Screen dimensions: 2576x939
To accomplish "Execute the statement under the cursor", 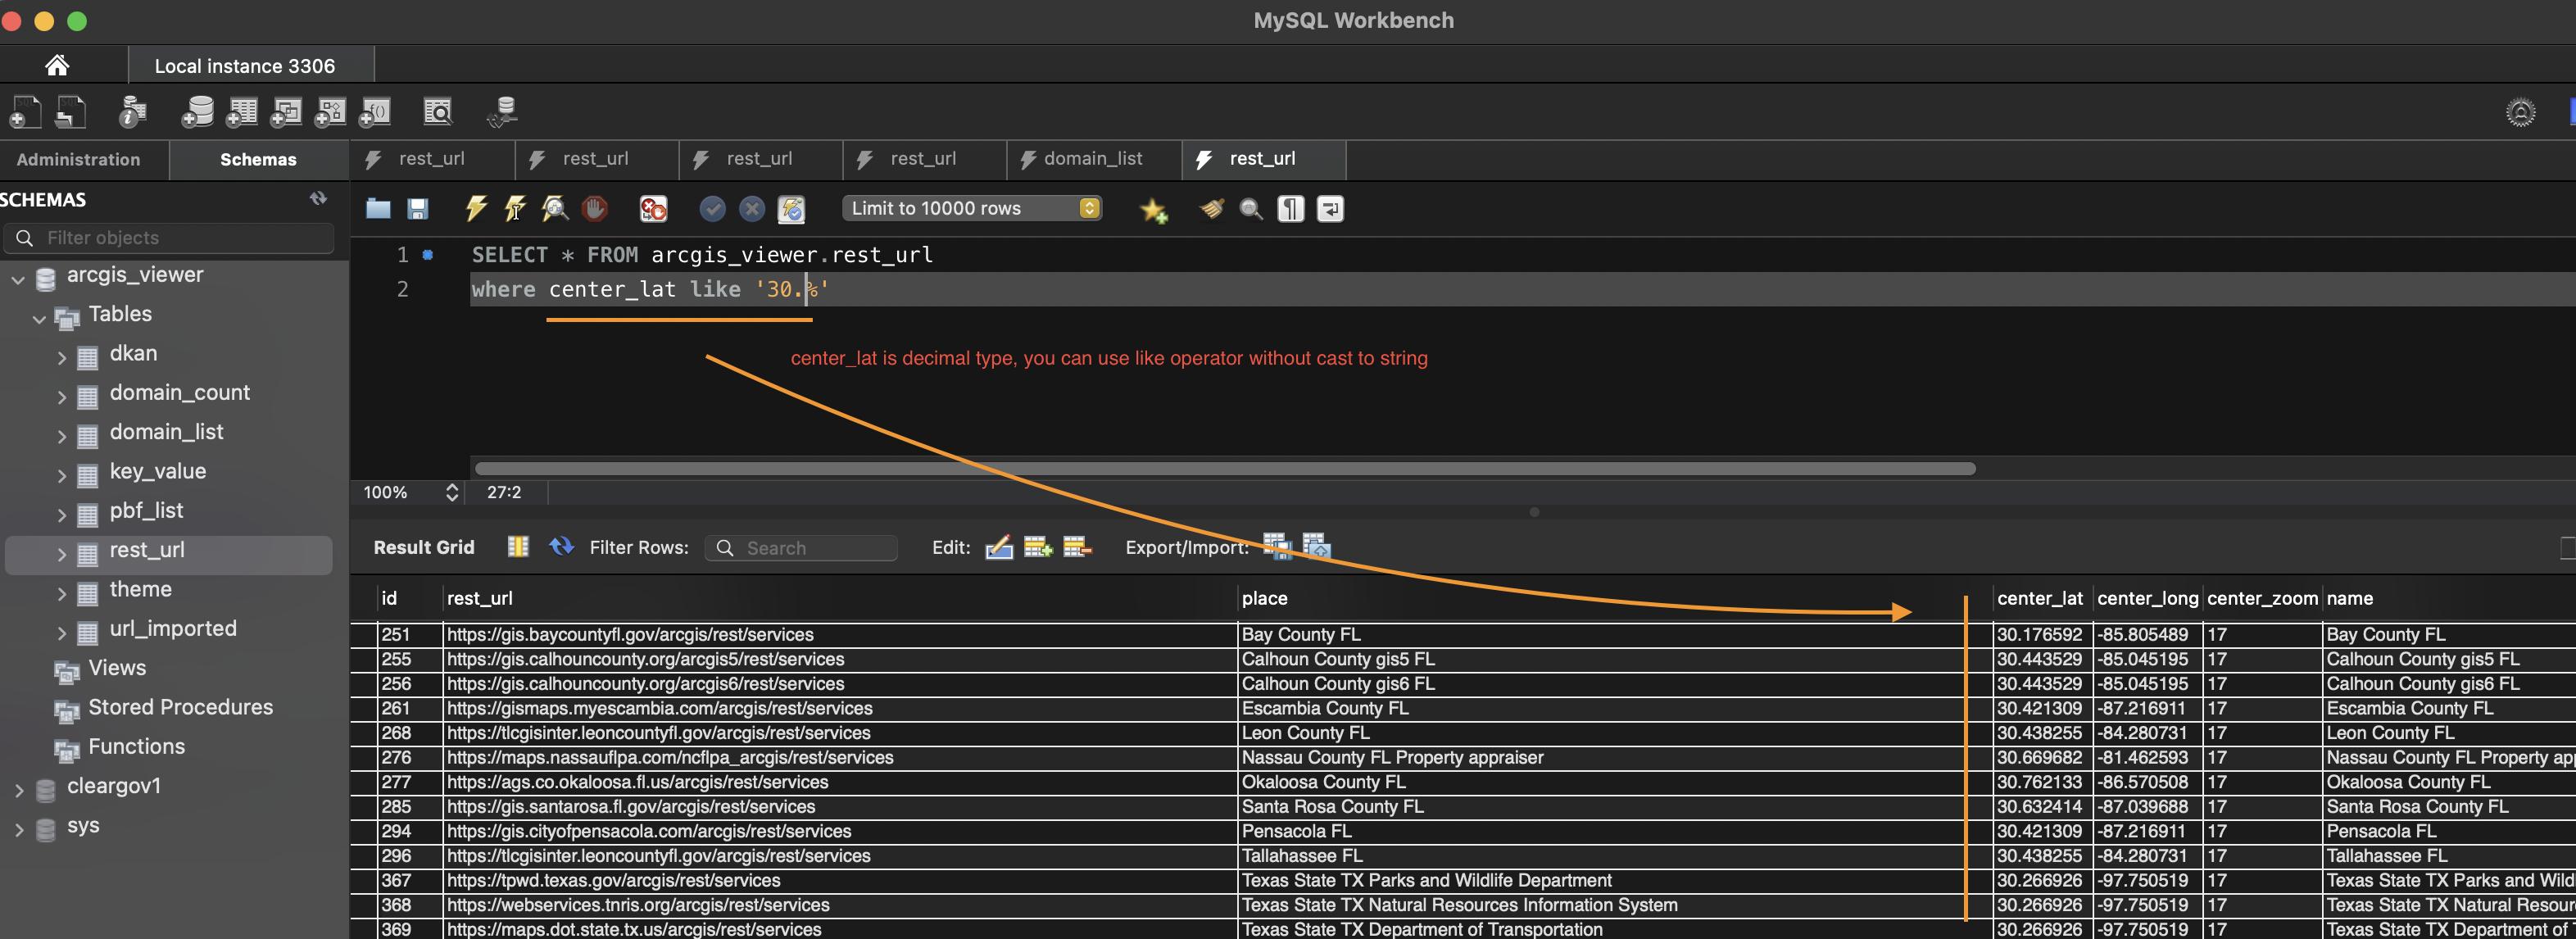I will (515, 208).
